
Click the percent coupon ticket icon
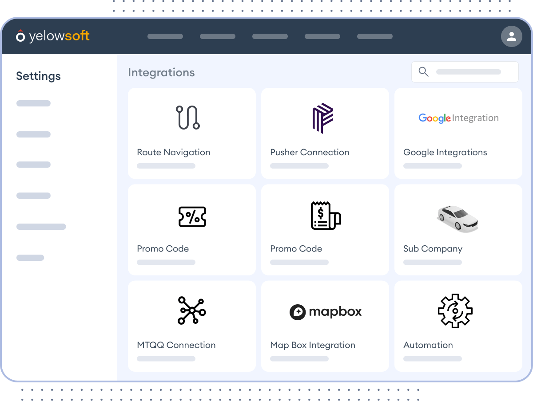(x=192, y=217)
